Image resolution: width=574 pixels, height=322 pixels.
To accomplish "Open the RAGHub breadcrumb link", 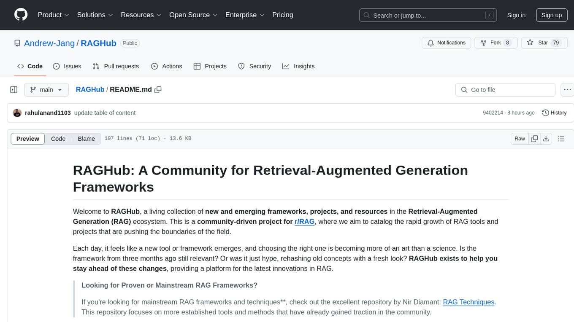I will pyautogui.click(x=90, y=89).
